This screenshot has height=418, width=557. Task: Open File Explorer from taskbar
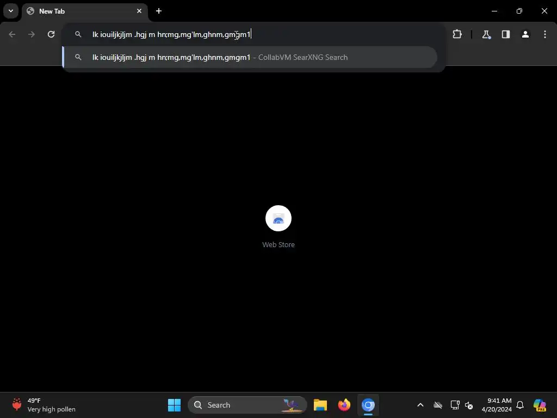point(320,405)
